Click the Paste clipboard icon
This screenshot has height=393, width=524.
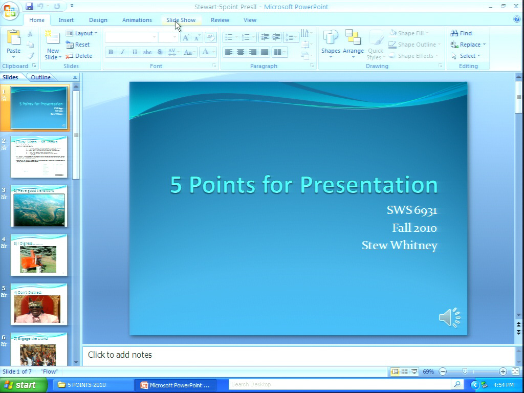pyautogui.click(x=14, y=37)
